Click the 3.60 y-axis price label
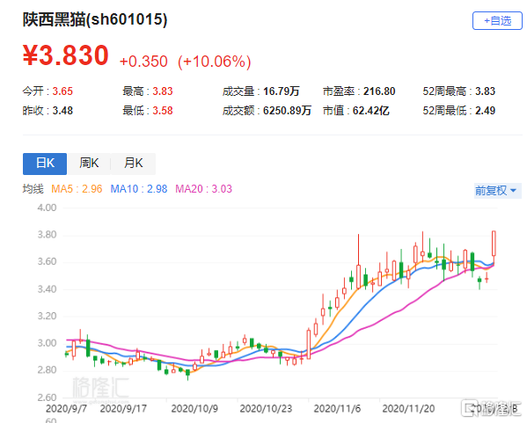The width and height of the screenshot is (527, 423). [x=47, y=262]
